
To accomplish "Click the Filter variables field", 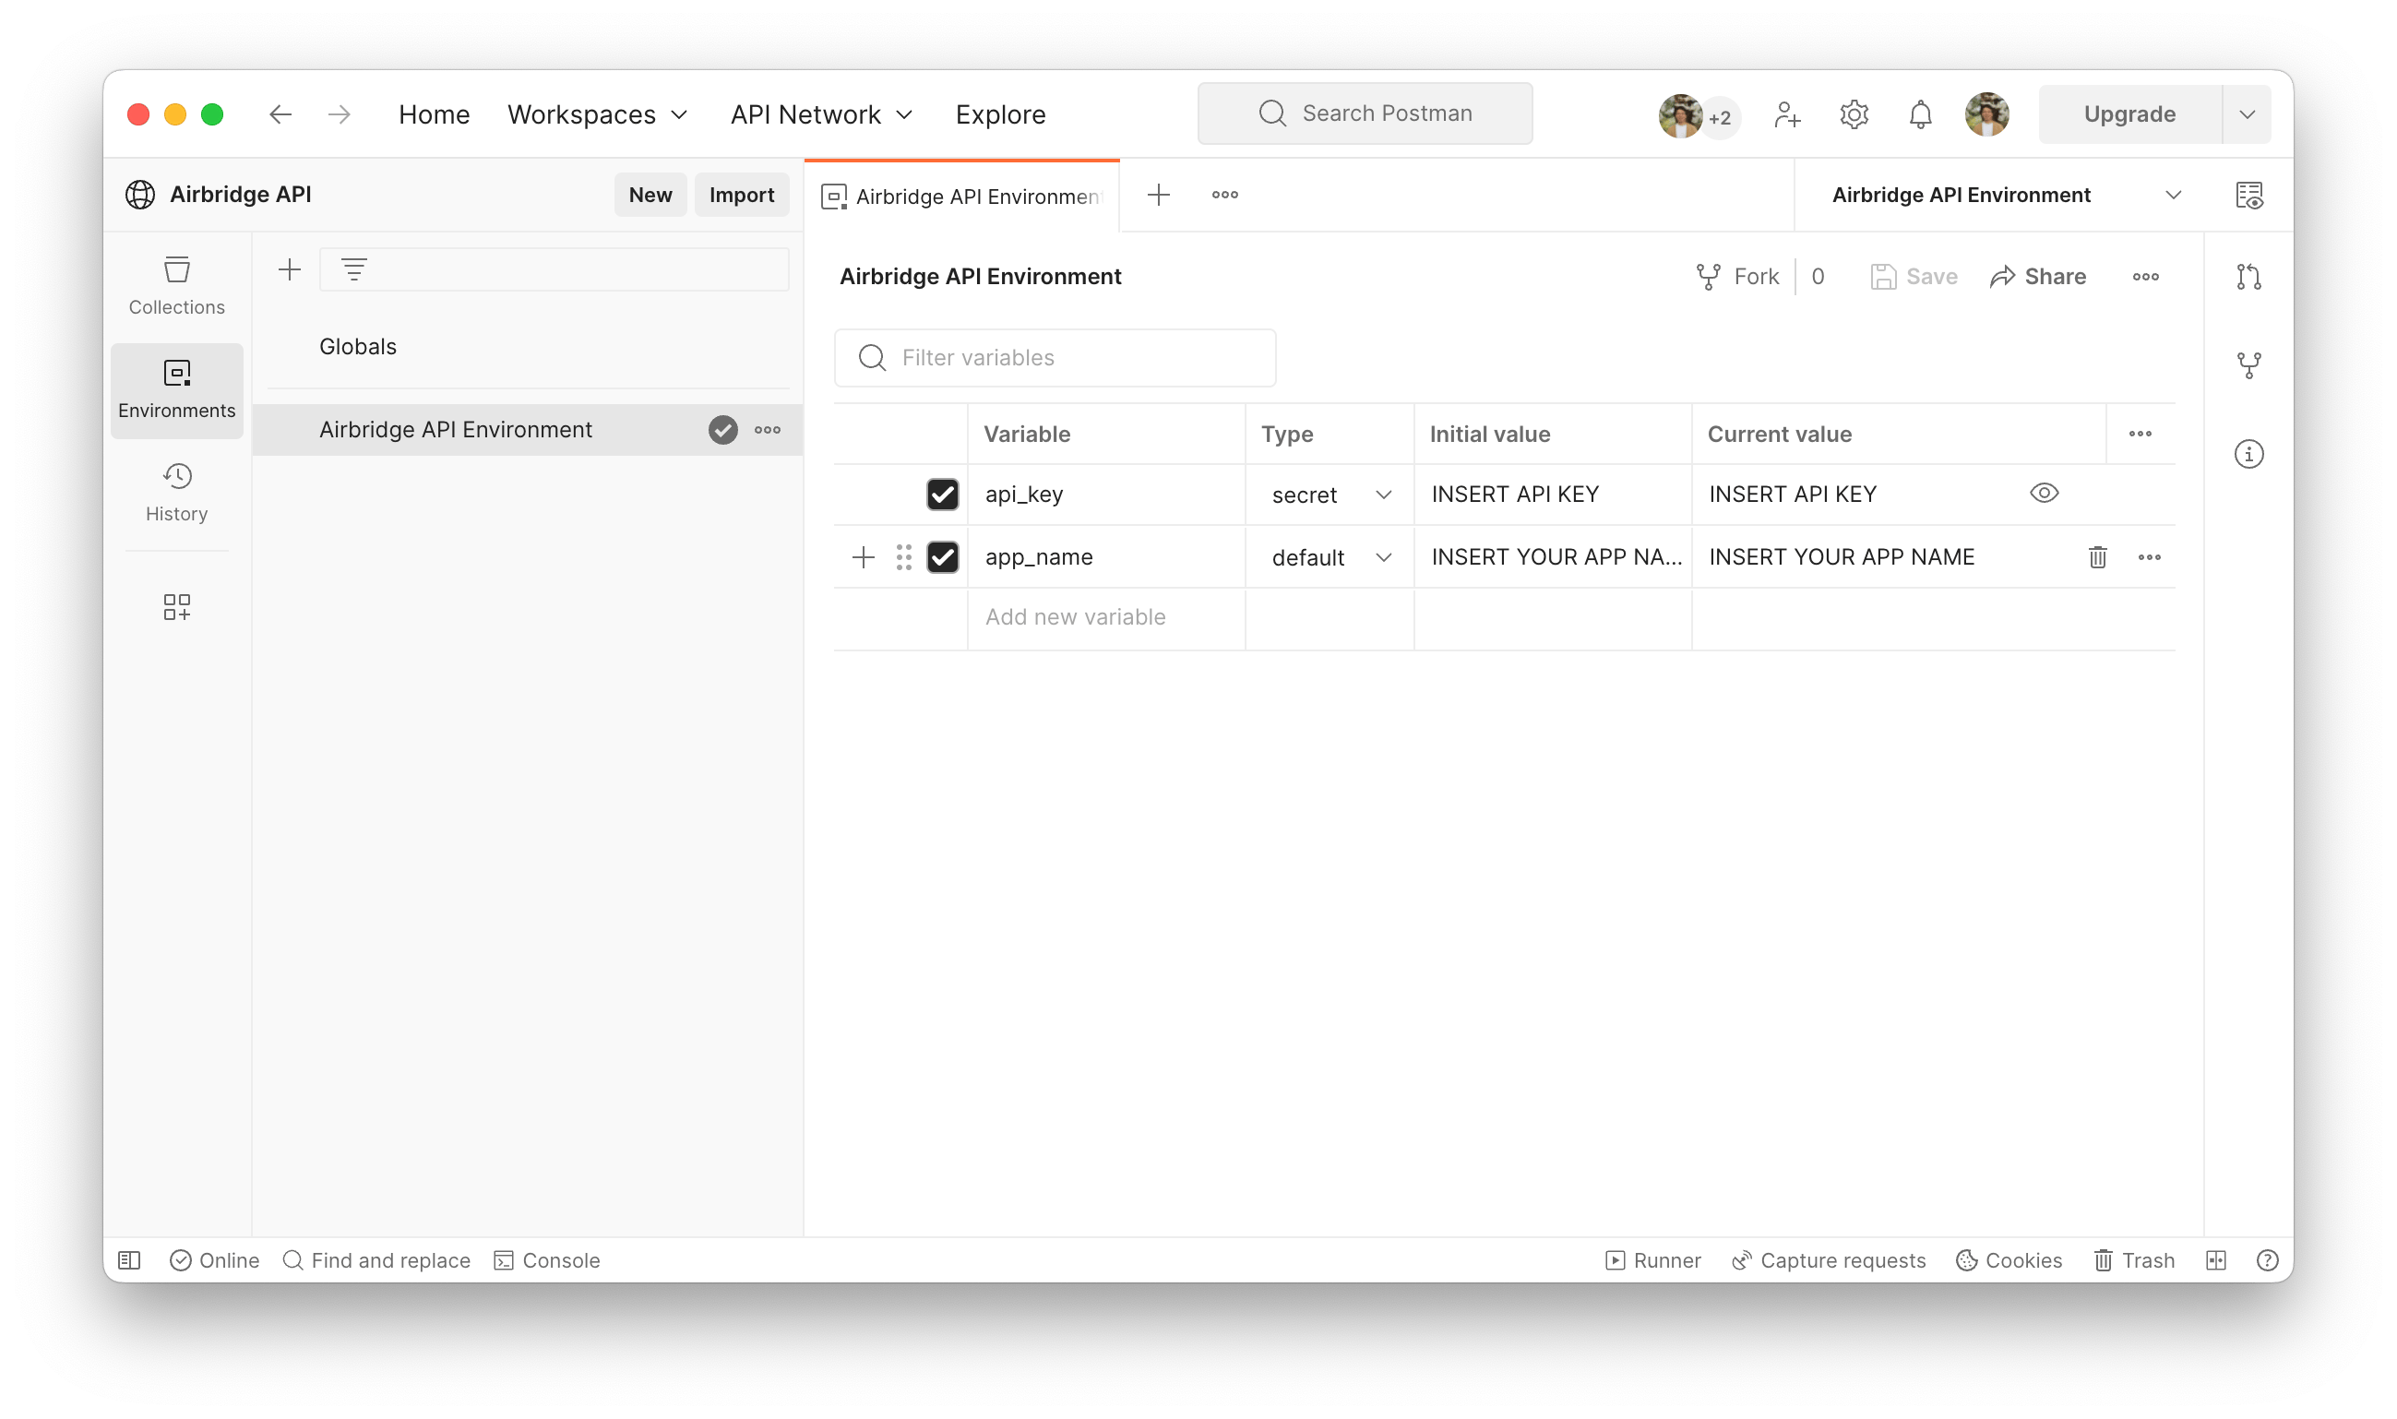I will click(1055, 358).
